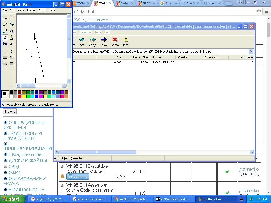Select the Airbrush spray tool

pos(5,44)
